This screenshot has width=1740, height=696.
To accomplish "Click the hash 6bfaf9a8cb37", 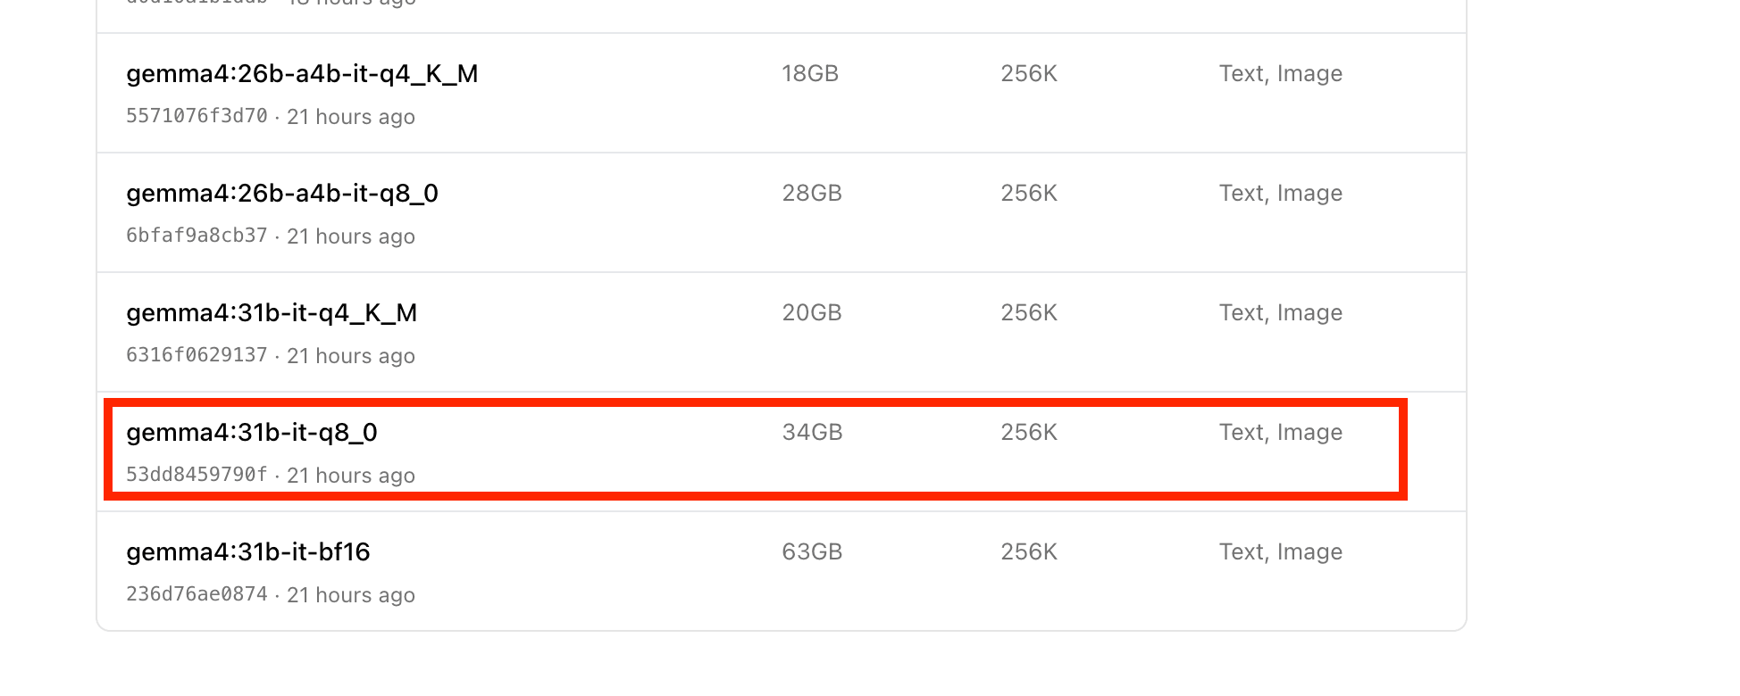I will 197,236.
